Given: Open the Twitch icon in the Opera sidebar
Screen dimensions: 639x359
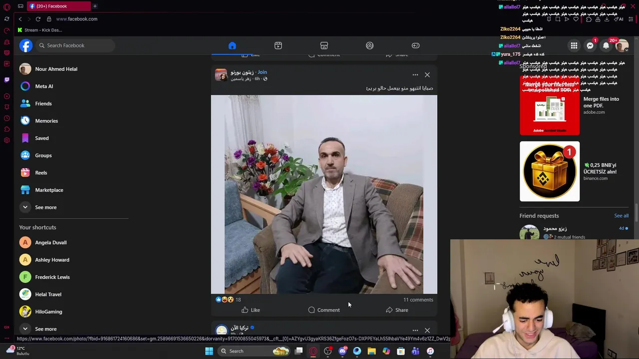Looking at the screenshot, I should (x=6, y=80).
